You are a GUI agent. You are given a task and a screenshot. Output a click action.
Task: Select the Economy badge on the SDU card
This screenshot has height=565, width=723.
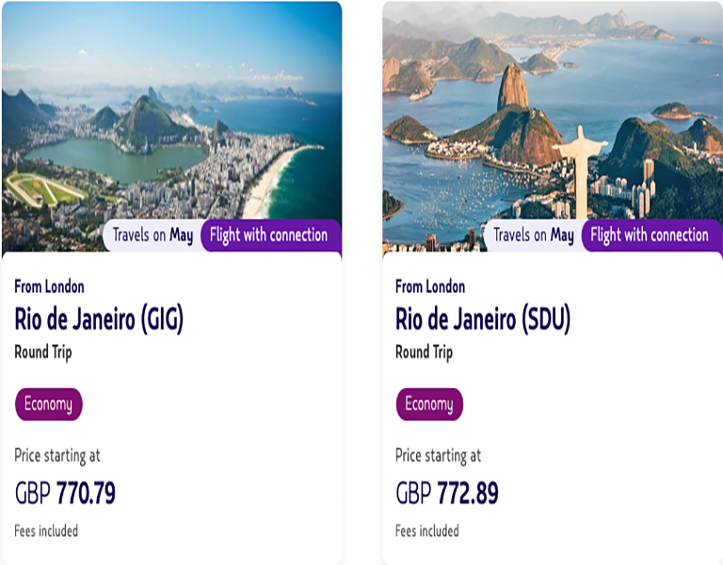(x=429, y=404)
